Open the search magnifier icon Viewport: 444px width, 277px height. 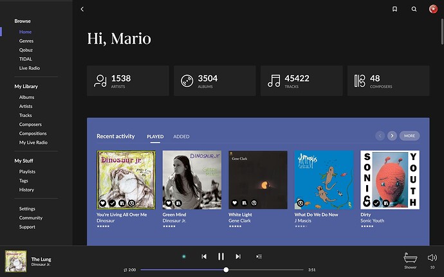coord(414,10)
